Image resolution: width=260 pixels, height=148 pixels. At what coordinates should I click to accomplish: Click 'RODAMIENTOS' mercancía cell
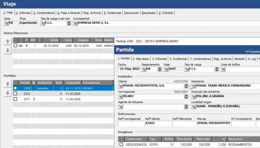[244, 145]
